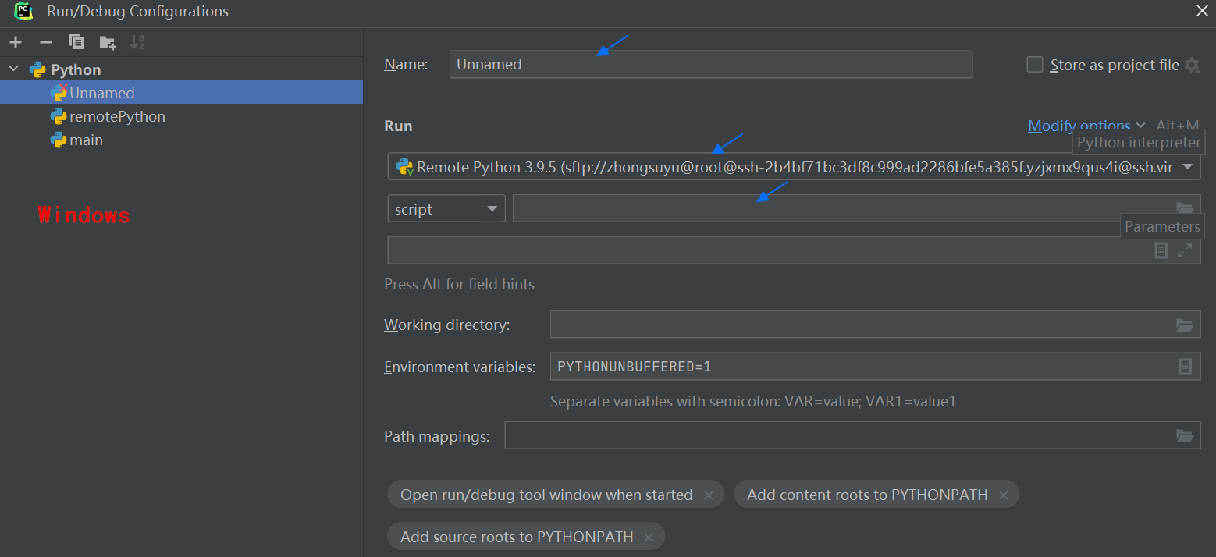Open the Modify options link
The width and height of the screenshot is (1216, 557).
[1079, 126]
